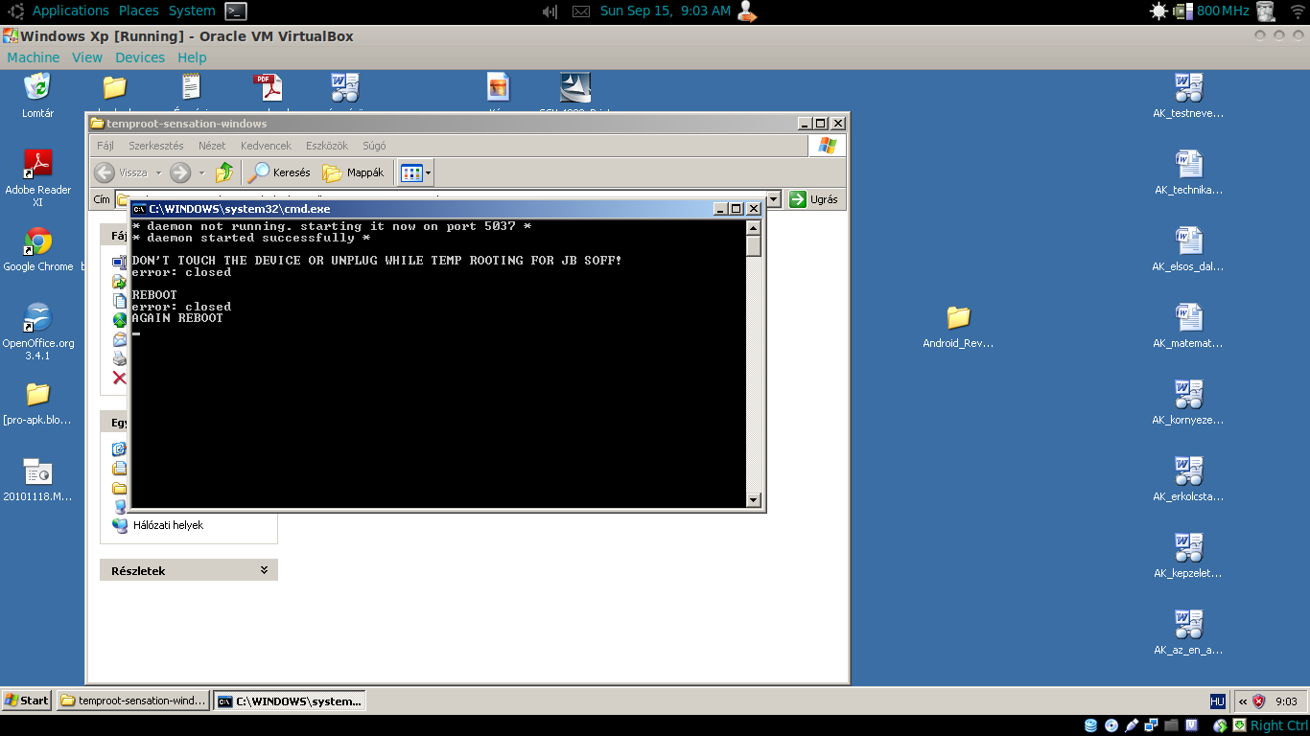Click the Sun Sep 15 clock in panel
Screen dimensions: 1310x736
click(666, 11)
